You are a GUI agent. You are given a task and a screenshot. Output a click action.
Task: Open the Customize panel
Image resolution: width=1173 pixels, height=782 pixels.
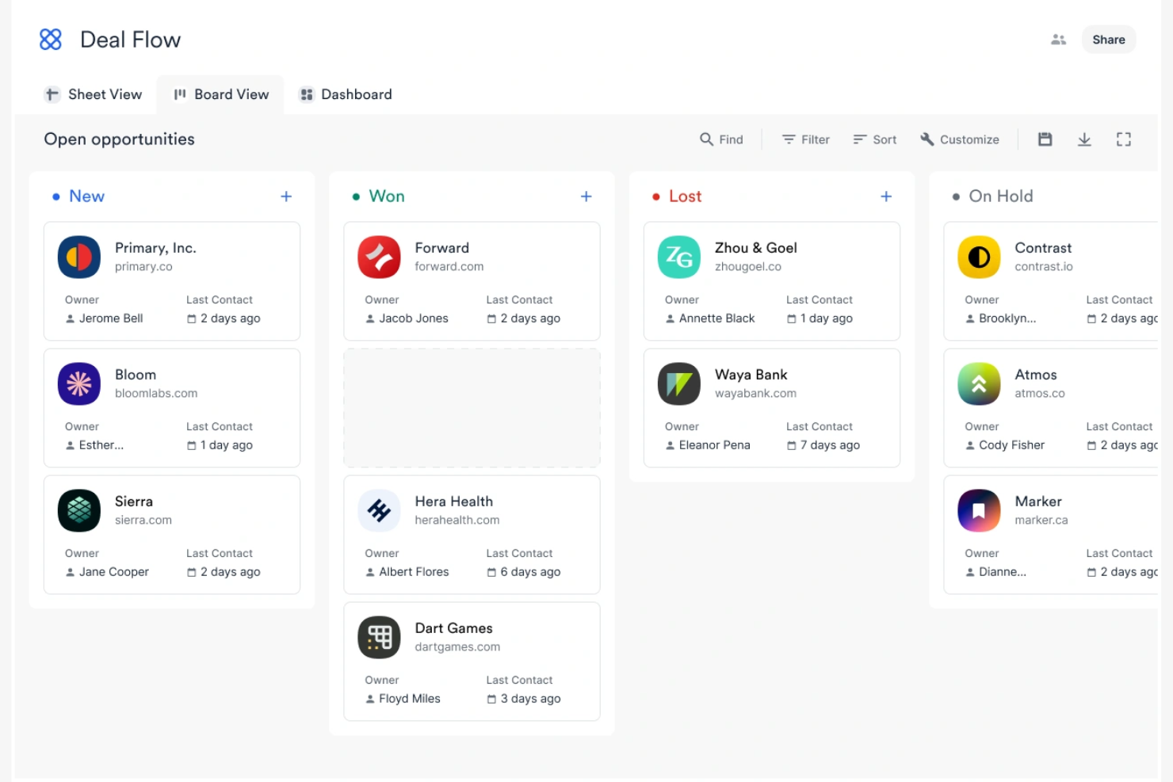959,139
